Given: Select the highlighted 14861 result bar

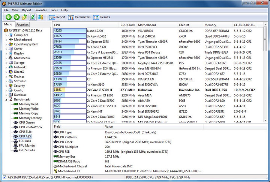Looking at the screenshot, I should point(70,90).
